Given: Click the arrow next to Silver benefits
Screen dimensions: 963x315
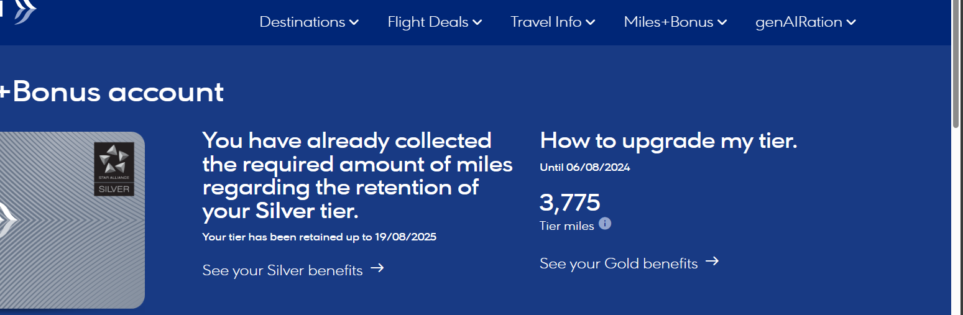Looking at the screenshot, I should 377,268.
